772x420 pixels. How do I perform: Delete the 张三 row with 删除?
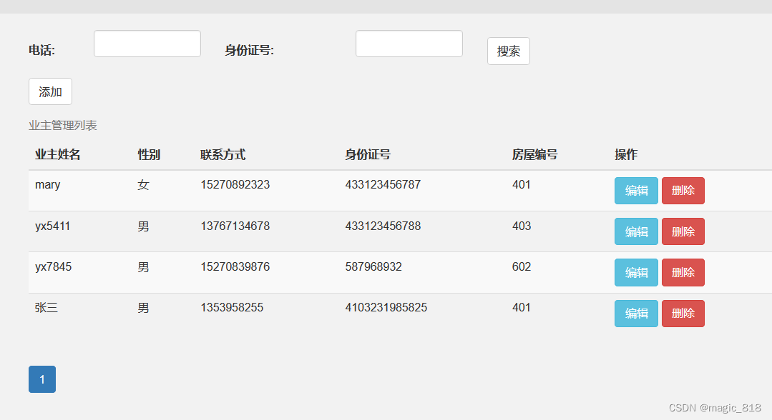click(x=683, y=314)
